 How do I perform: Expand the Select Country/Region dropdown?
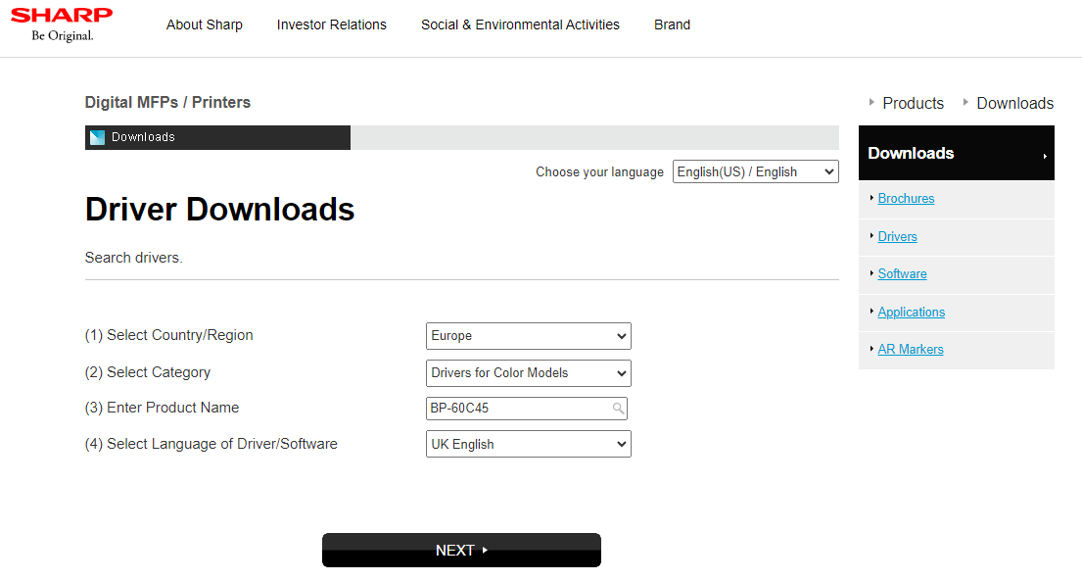528,336
